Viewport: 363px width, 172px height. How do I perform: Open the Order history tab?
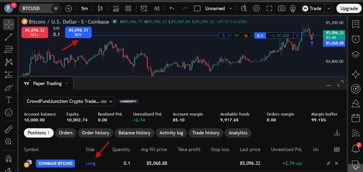95,133
